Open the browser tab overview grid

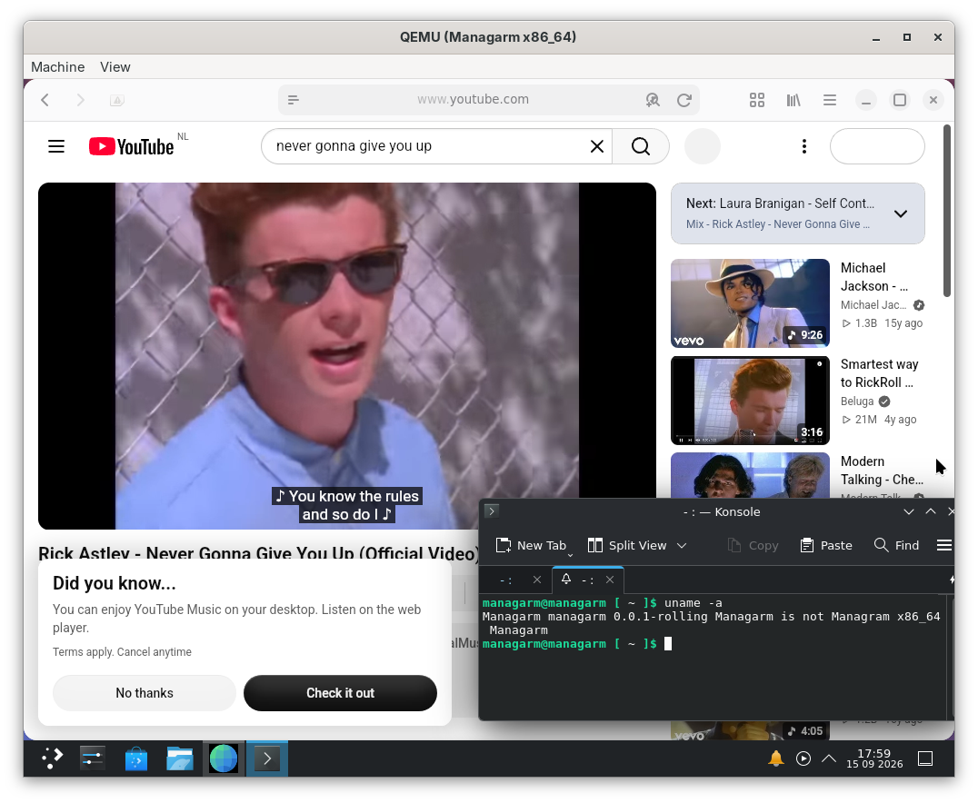[x=756, y=100]
